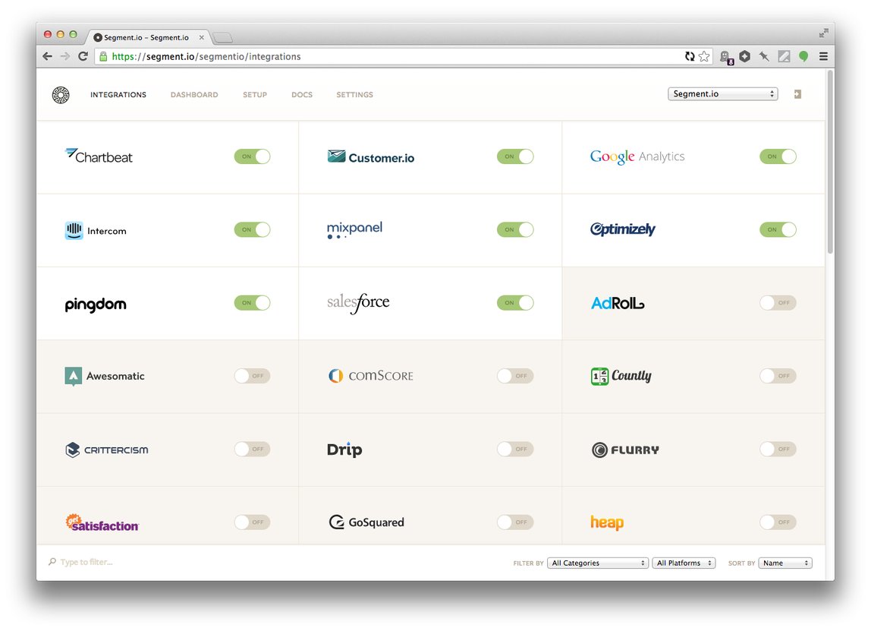Reload the page with refresh button
Viewport: 871px width, 631px height.
(x=83, y=56)
